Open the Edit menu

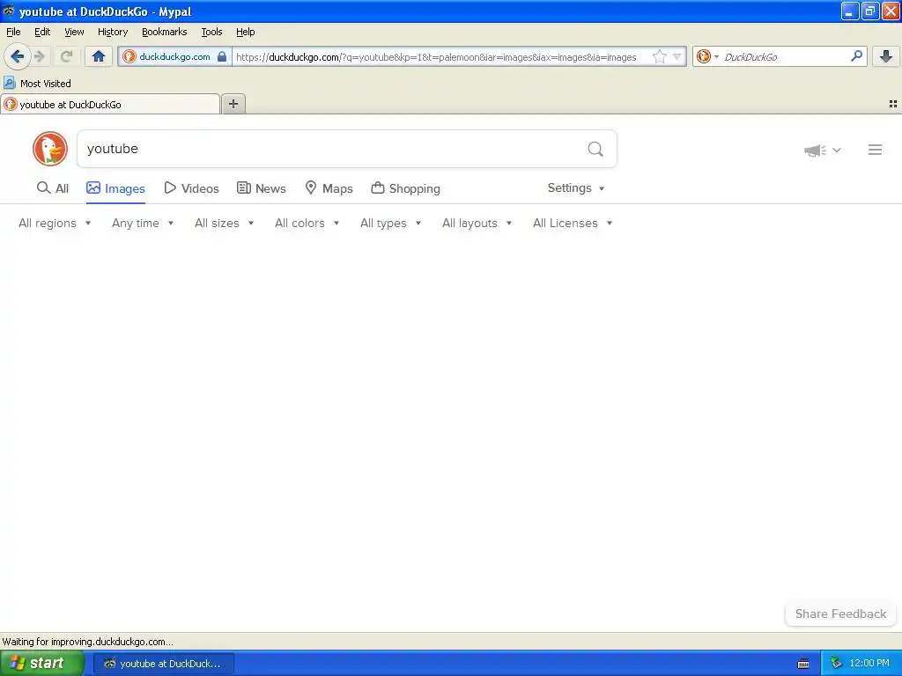42,33
